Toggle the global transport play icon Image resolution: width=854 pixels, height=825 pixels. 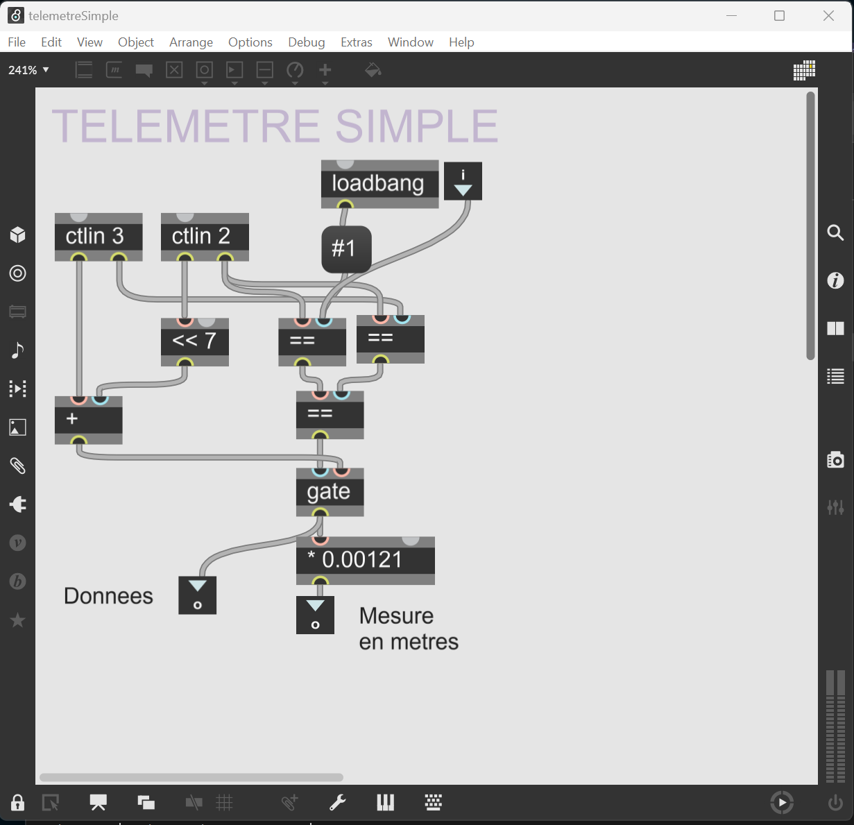coord(782,803)
